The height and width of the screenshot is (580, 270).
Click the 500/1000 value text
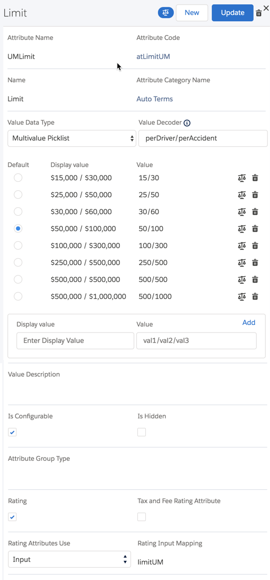point(155,297)
